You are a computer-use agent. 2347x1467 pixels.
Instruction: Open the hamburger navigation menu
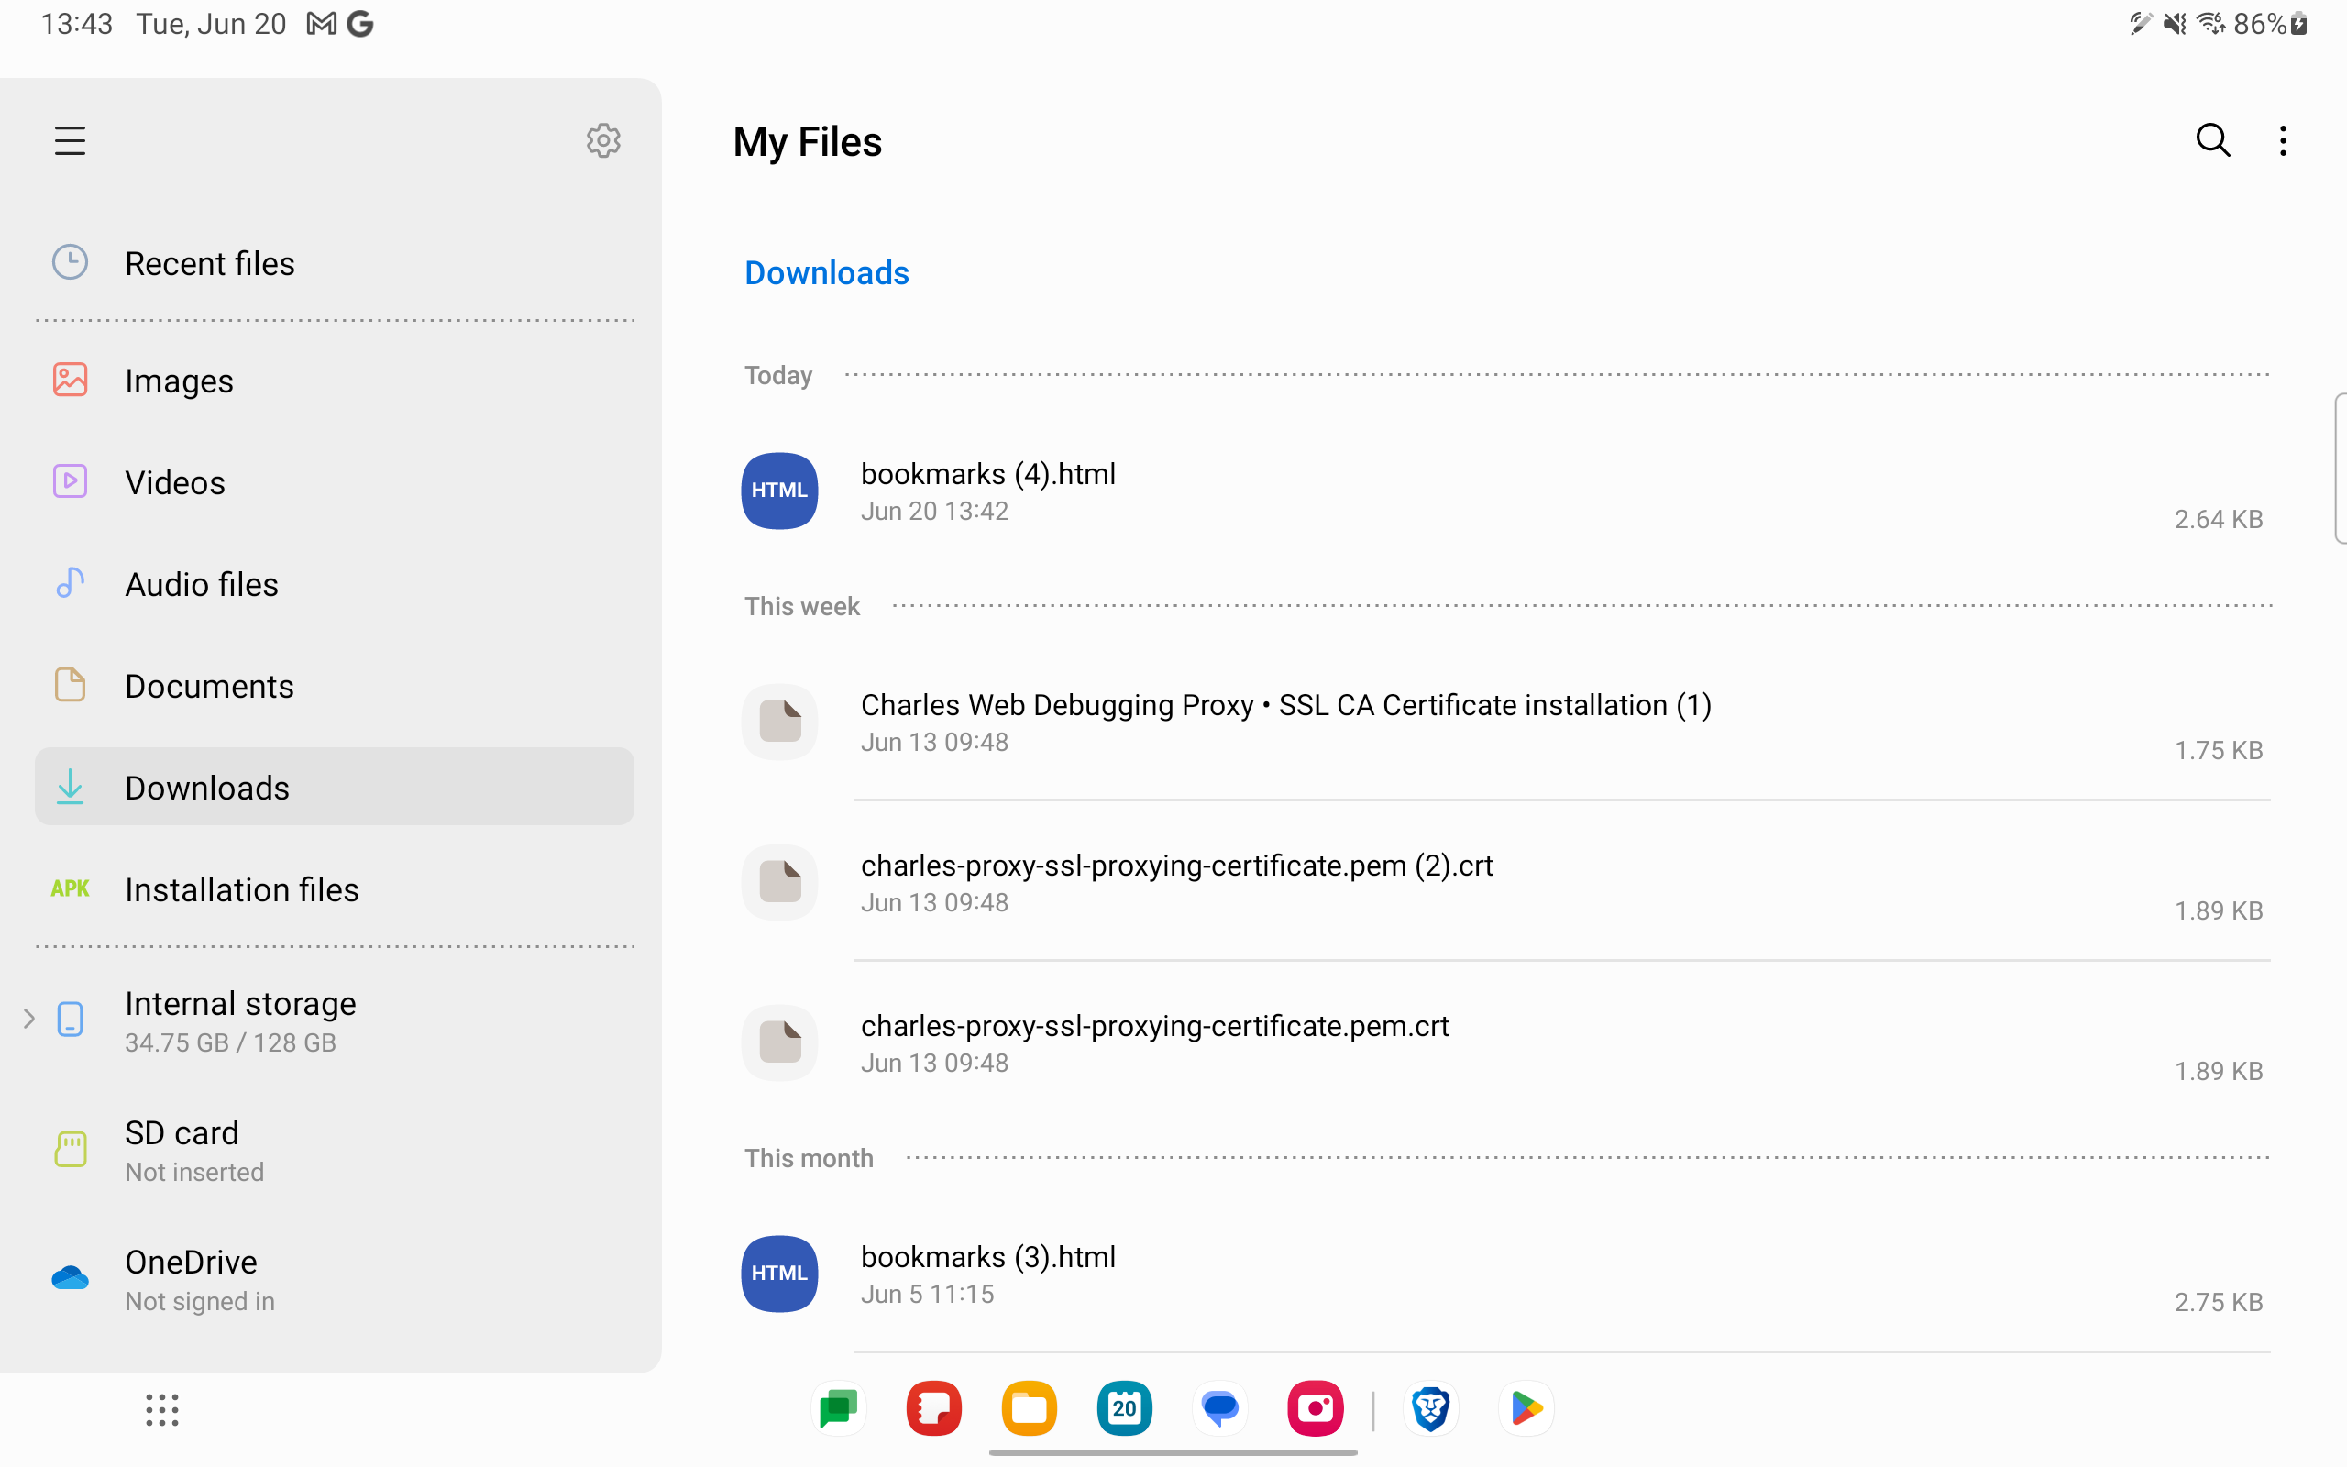69,139
